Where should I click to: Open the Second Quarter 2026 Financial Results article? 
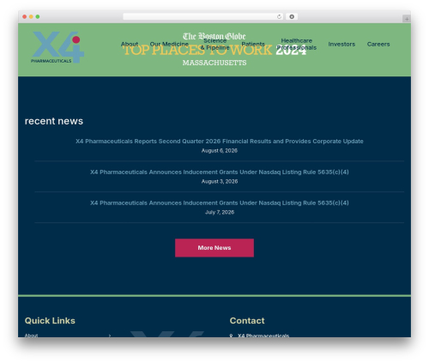[x=220, y=141]
